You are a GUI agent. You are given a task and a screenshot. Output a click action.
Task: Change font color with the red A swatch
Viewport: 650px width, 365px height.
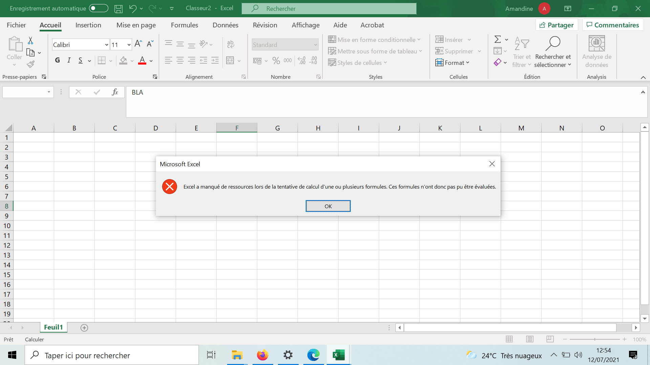(x=142, y=61)
